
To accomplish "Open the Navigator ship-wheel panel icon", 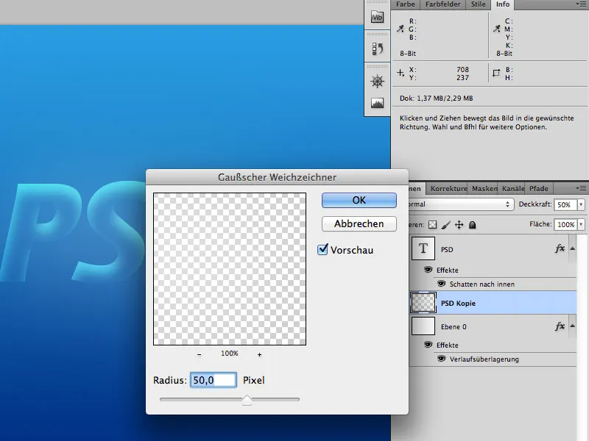I will coord(377,82).
